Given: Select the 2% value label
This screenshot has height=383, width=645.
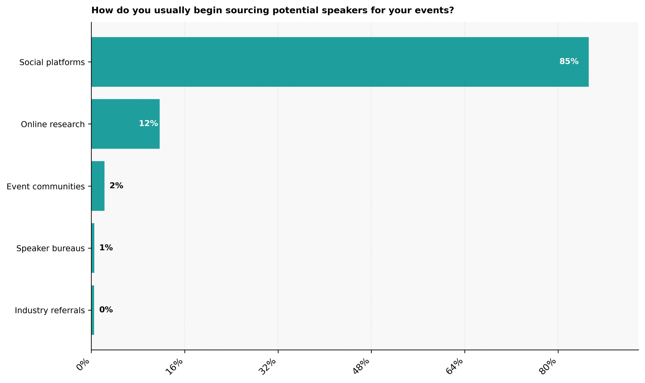Looking at the screenshot, I should (x=116, y=186).
